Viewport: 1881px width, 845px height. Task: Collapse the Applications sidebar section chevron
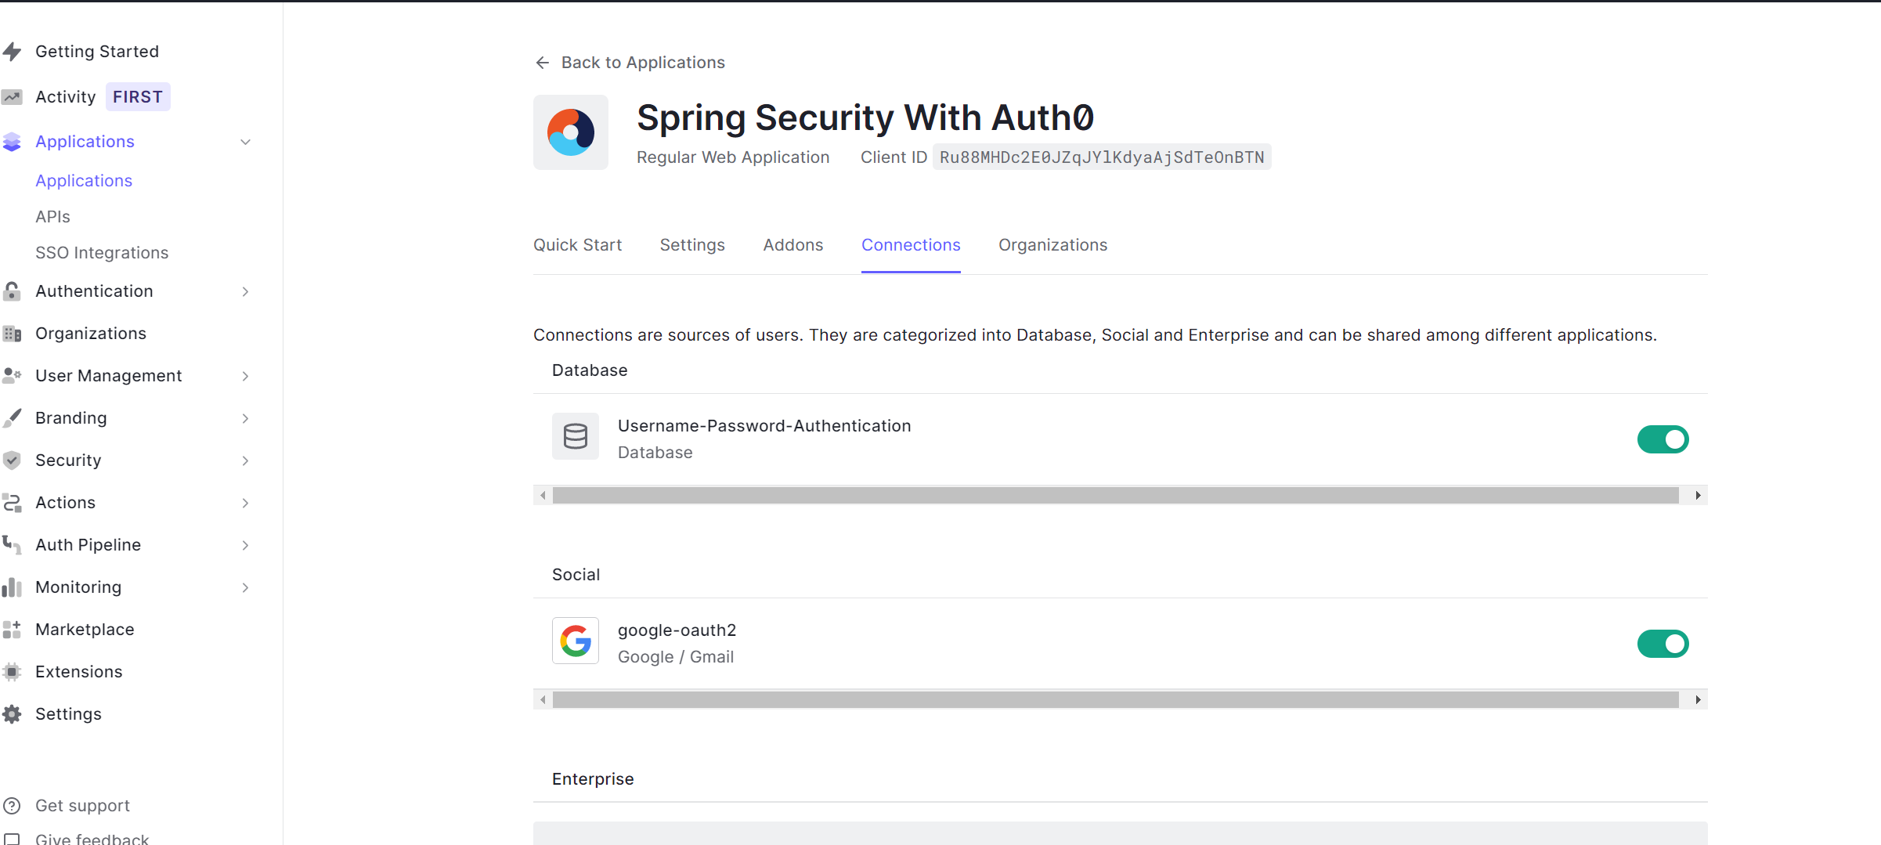(x=245, y=142)
